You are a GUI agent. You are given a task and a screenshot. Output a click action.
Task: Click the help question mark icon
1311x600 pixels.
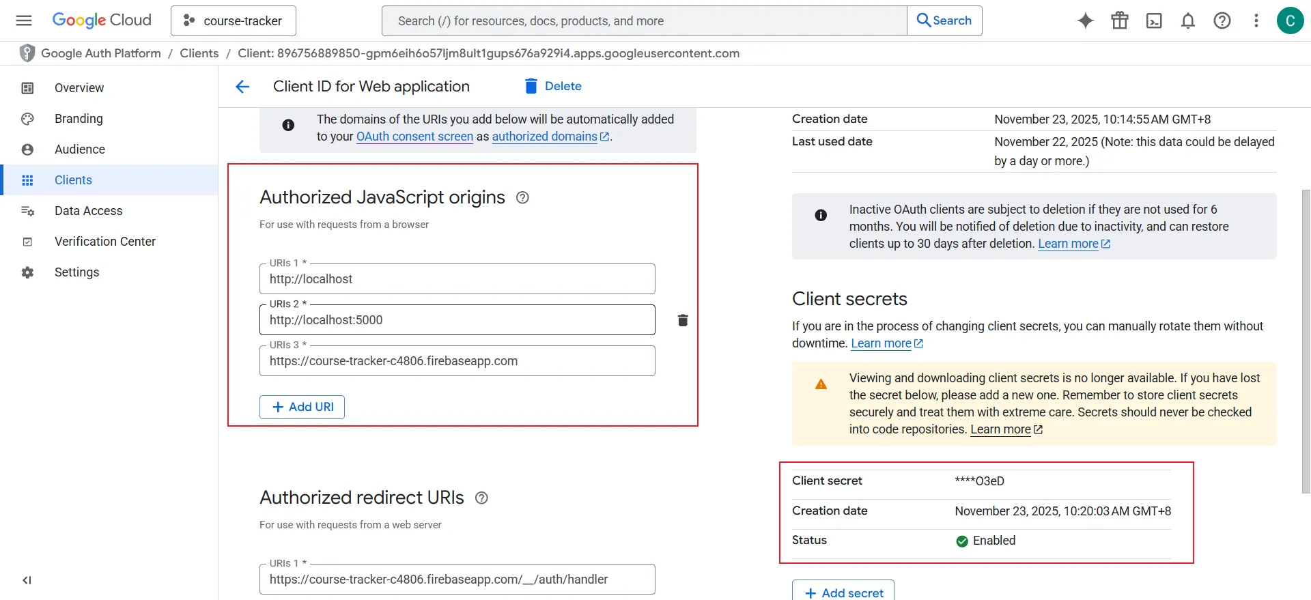(1222, 20)
